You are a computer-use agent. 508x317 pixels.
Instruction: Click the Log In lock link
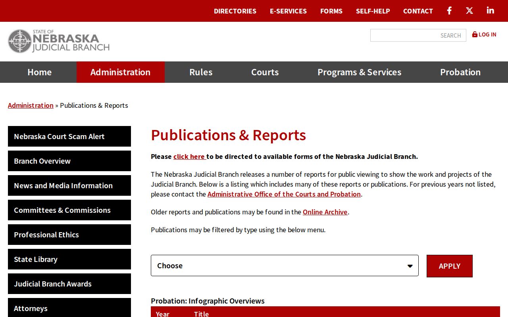484,34
